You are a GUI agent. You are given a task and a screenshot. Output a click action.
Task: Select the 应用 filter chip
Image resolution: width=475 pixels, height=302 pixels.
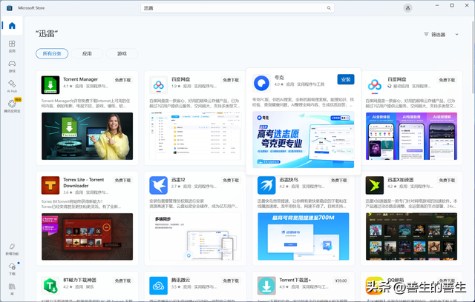(x=87, y=53)
